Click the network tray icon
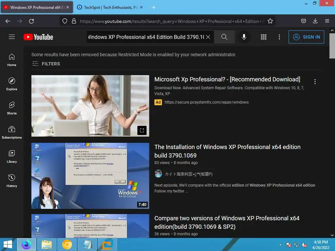 click(x=296, y=245)
